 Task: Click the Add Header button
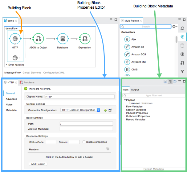click(38, 164)
